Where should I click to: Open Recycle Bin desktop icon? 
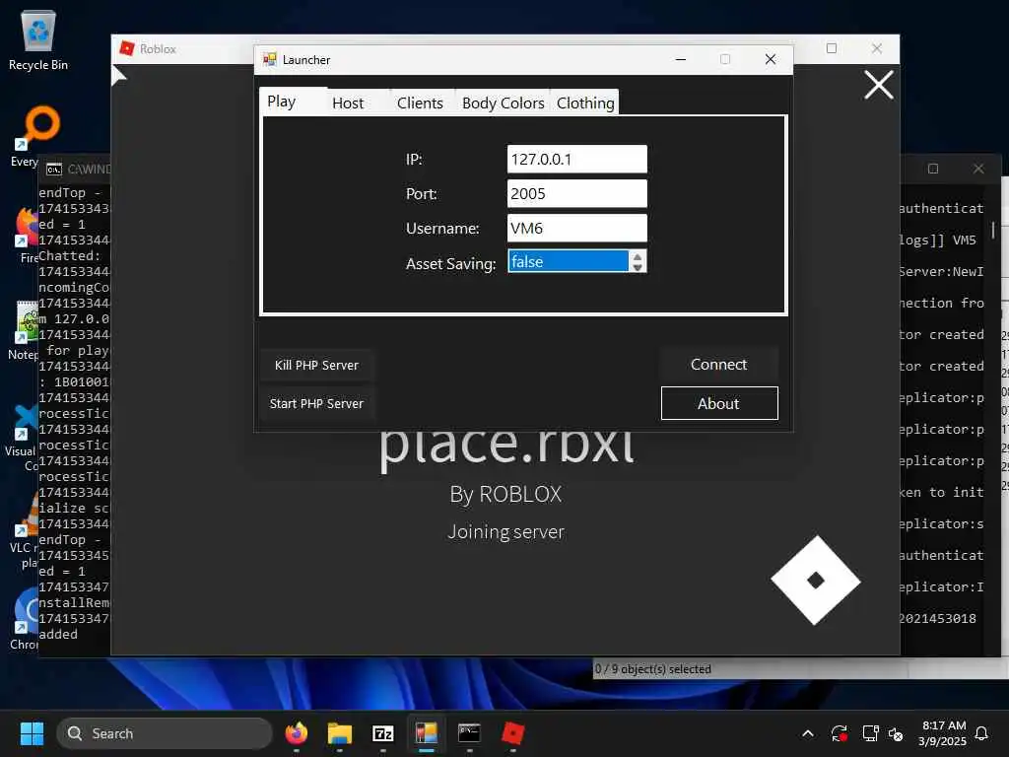(x=38, y=40)
